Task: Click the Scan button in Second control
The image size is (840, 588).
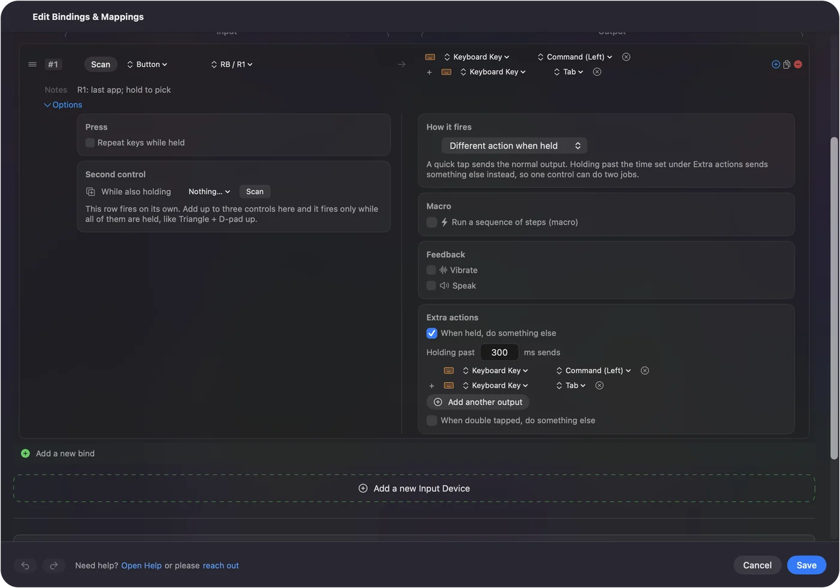Action: point(255,192)
